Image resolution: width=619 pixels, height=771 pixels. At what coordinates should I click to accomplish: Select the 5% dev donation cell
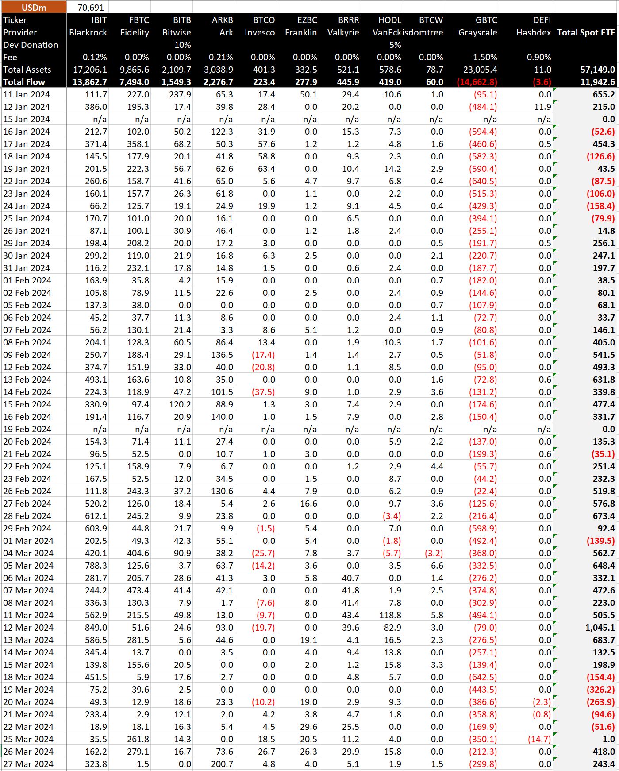point(395,45)
